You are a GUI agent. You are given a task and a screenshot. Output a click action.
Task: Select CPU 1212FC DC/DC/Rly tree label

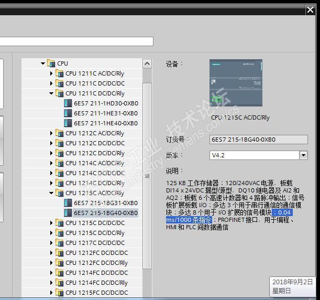pos(96,263)
